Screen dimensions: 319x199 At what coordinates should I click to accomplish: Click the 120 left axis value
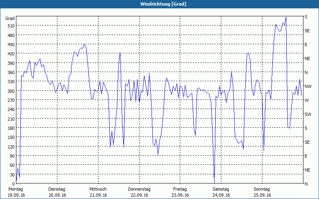[11, 147]
